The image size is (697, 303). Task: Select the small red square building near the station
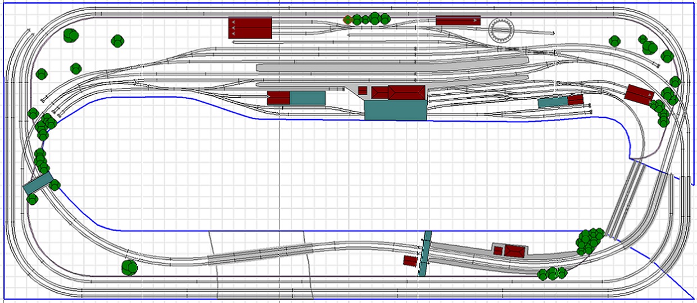[363, 90]
